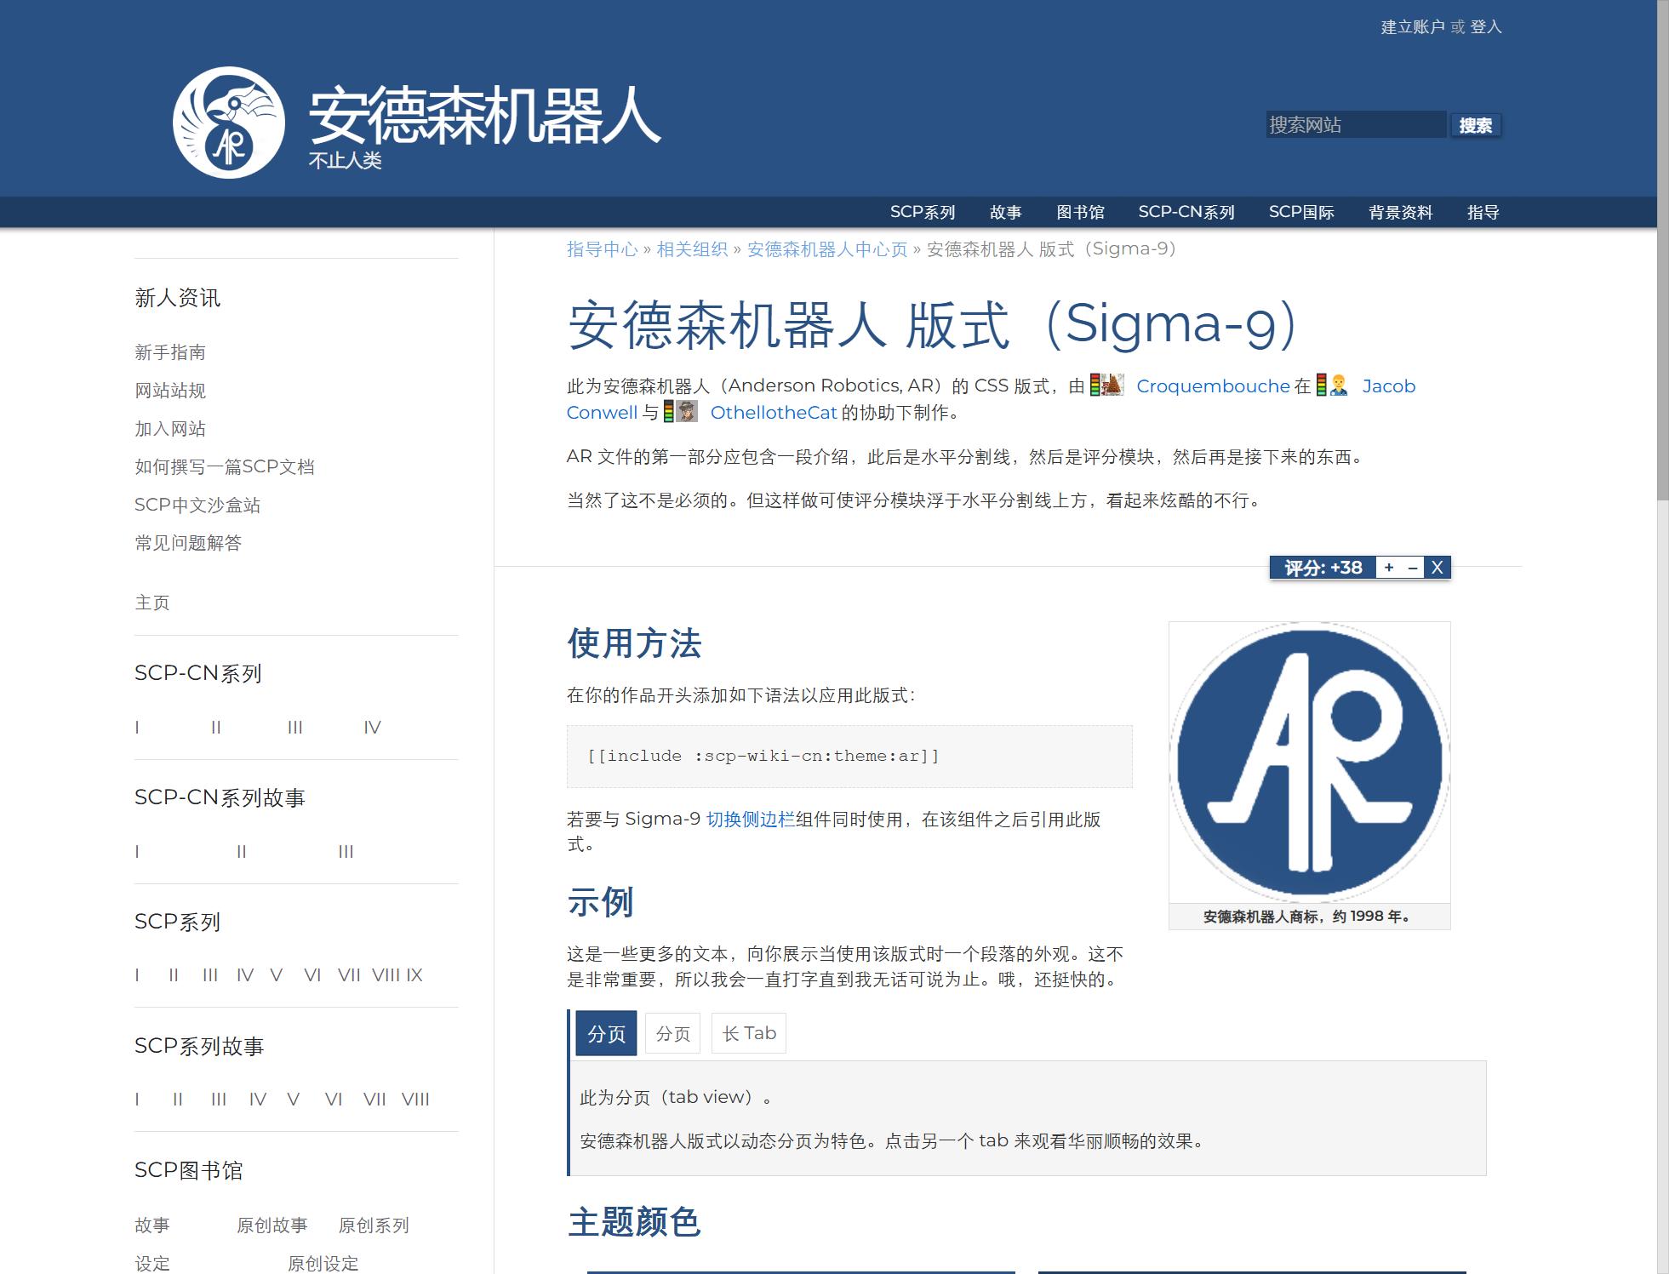
Task: Upvote page with plus rating button
Action: (x=1389, y=568)
